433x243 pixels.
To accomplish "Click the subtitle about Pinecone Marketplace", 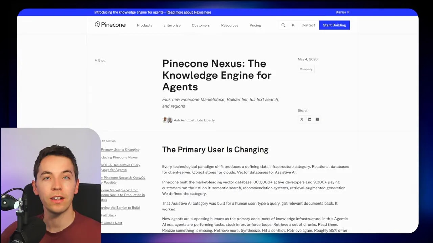I will [221, 103].
